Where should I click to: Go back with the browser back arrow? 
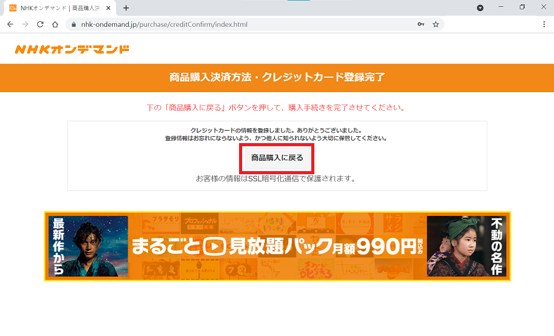click(x=10, y=24)
